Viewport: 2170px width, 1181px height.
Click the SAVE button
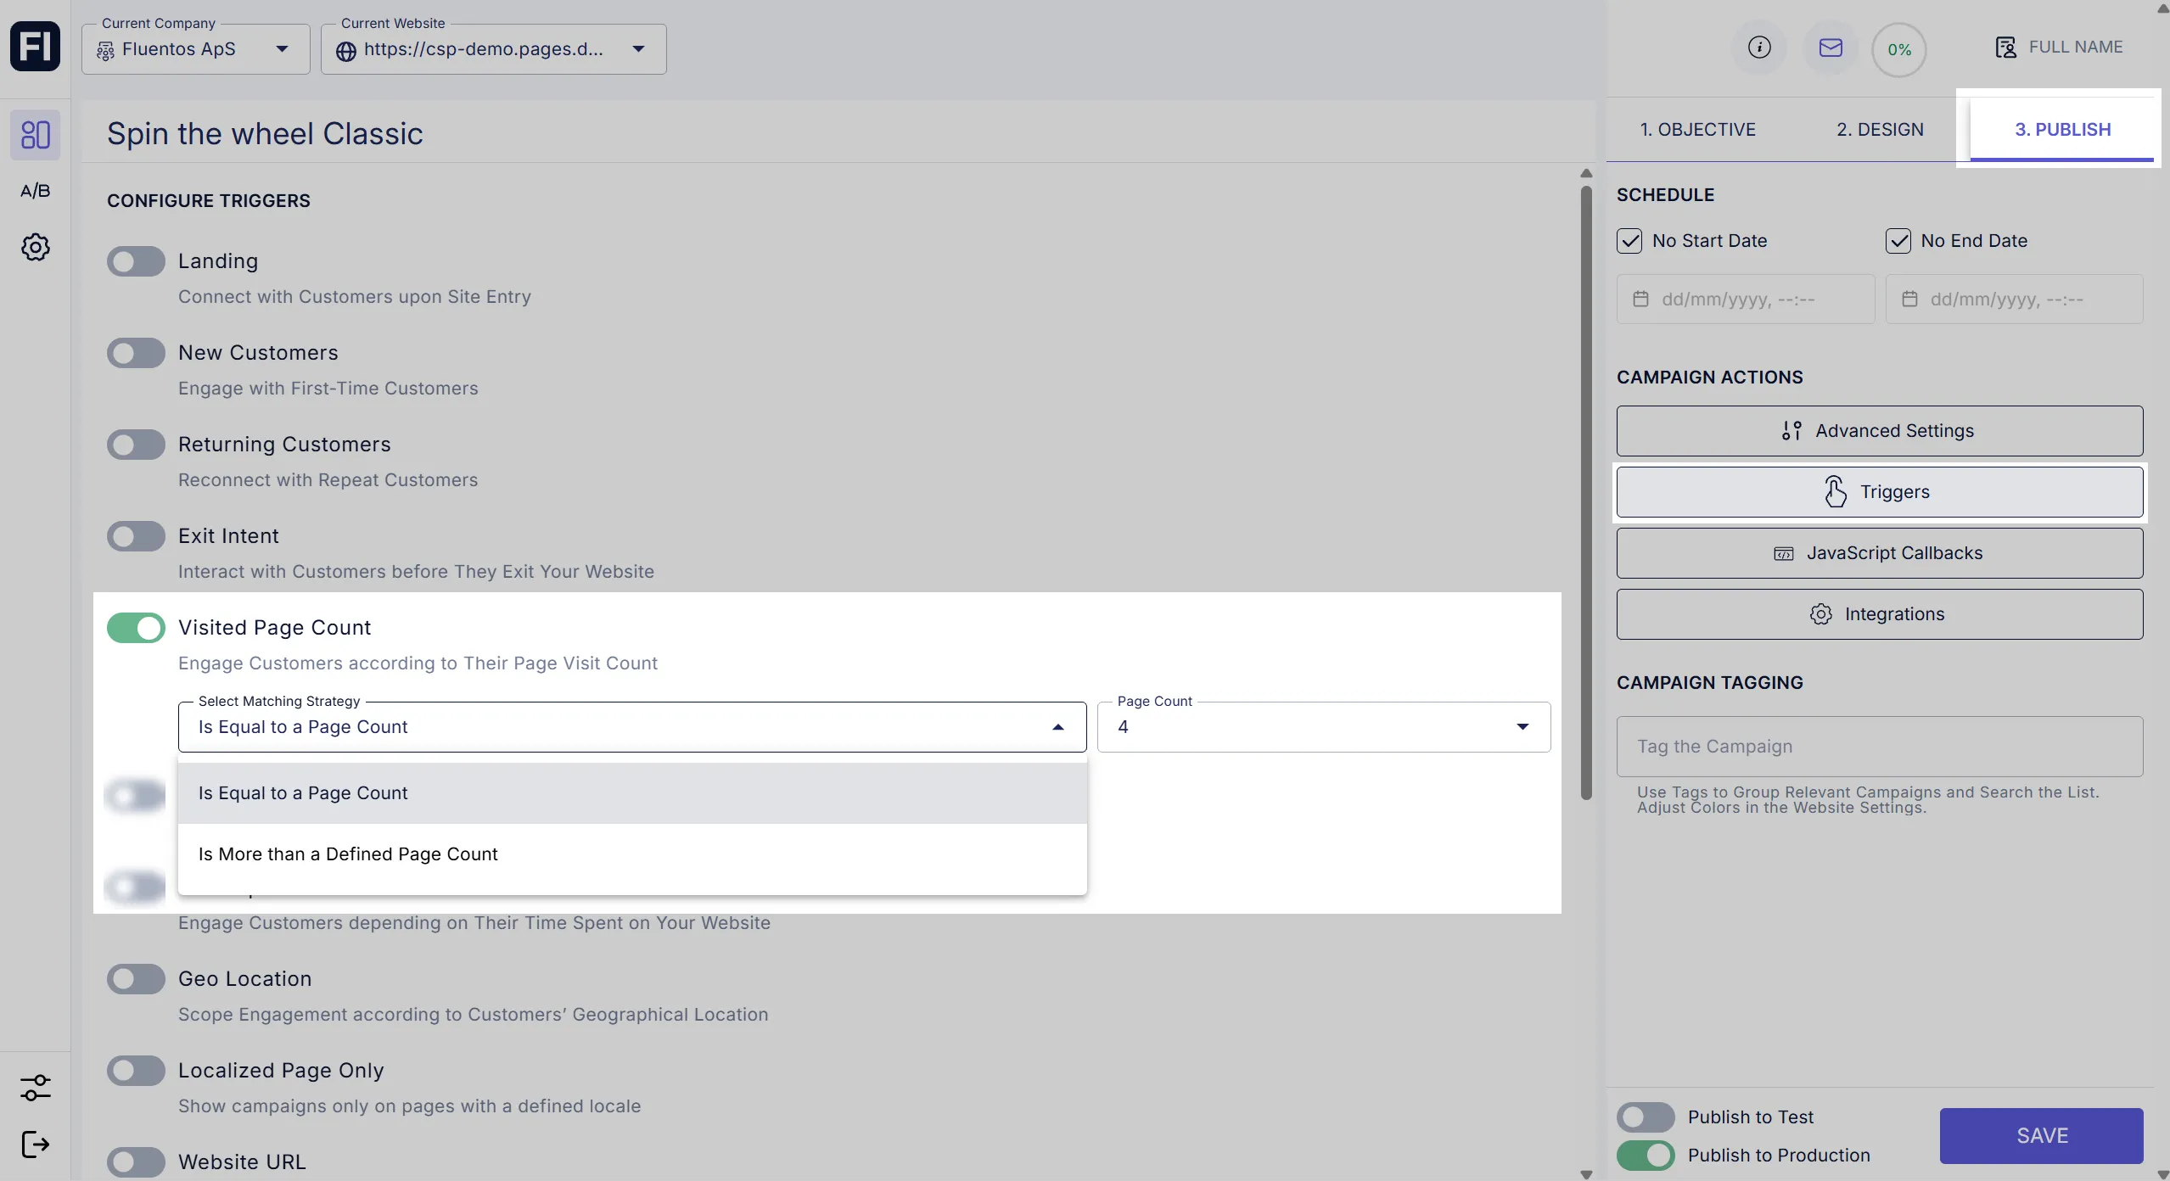coord(2041,1135)
